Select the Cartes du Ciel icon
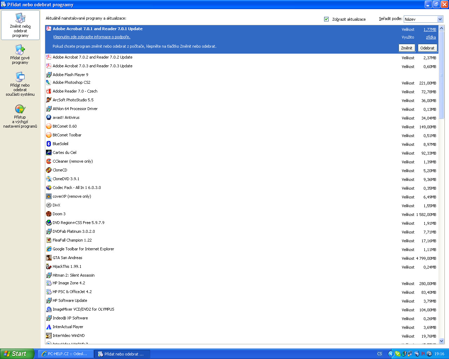The image size is (449, 359). pos(49,153)
